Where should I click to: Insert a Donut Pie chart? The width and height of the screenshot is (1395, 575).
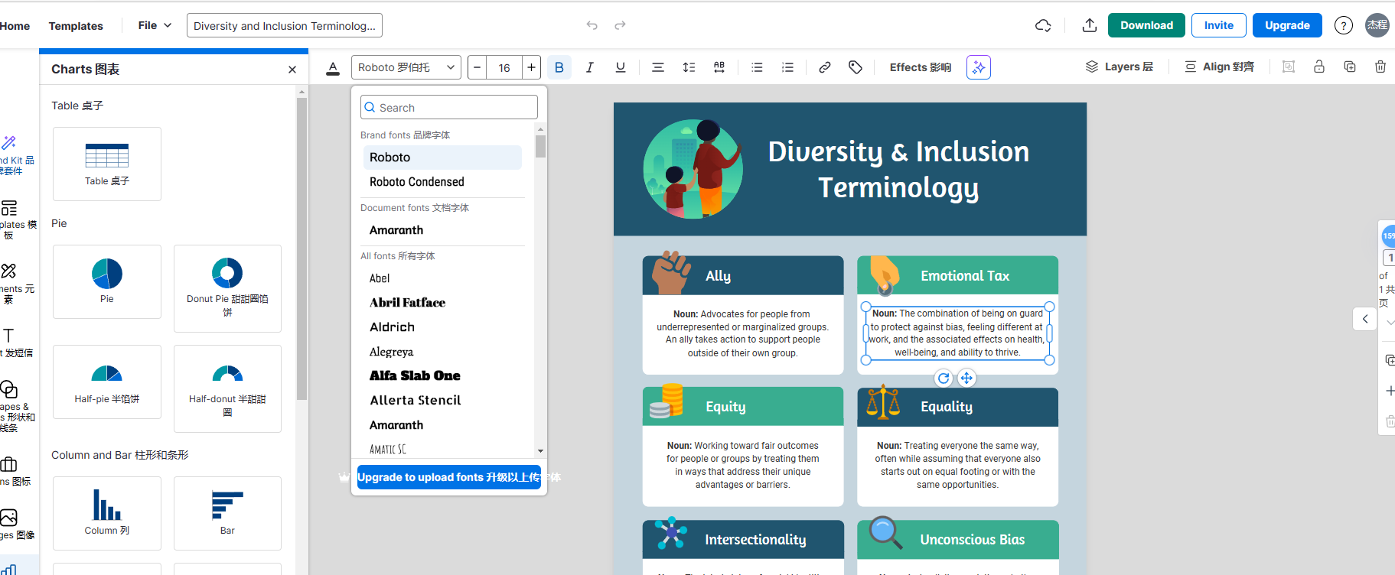tap(227, 288)
